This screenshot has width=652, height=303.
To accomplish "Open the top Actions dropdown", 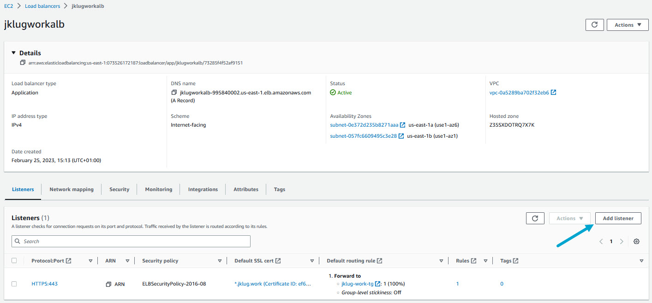I will [x=628, y=25].
